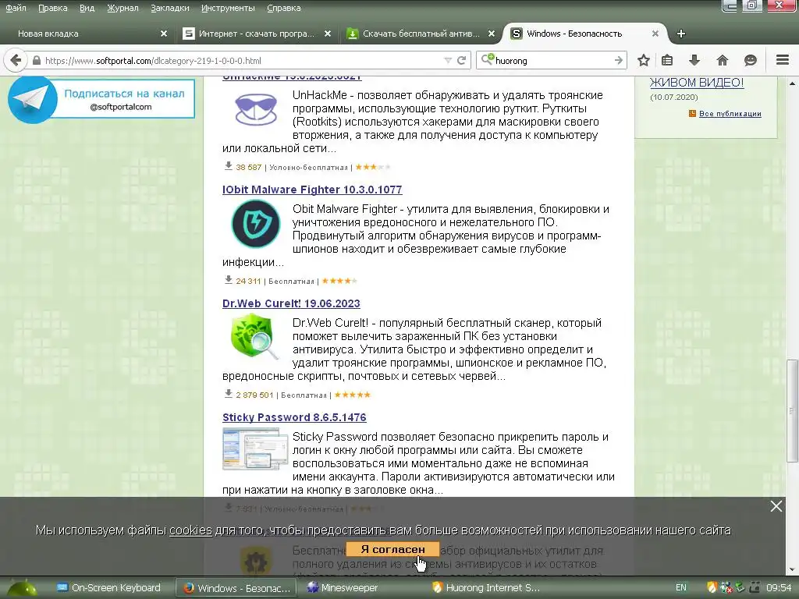799x599 pixels.
Task: Bookmark this page with star icon
Action: coord(644,60)
